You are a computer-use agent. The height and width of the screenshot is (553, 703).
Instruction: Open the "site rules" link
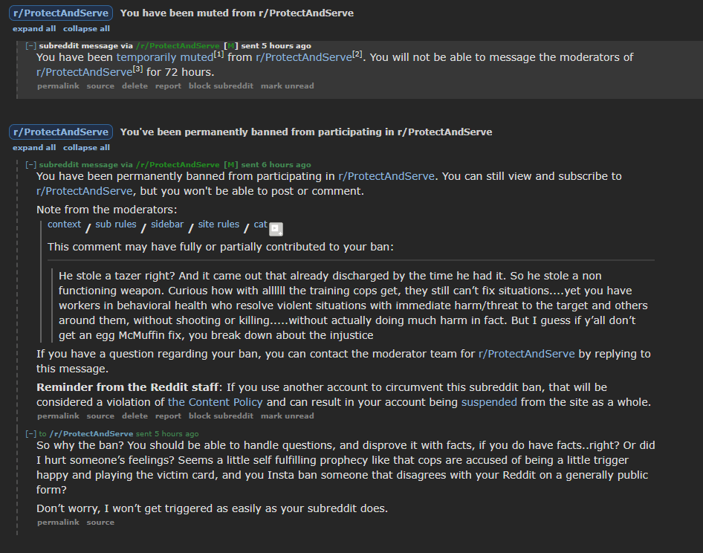[x=219, y=224]
